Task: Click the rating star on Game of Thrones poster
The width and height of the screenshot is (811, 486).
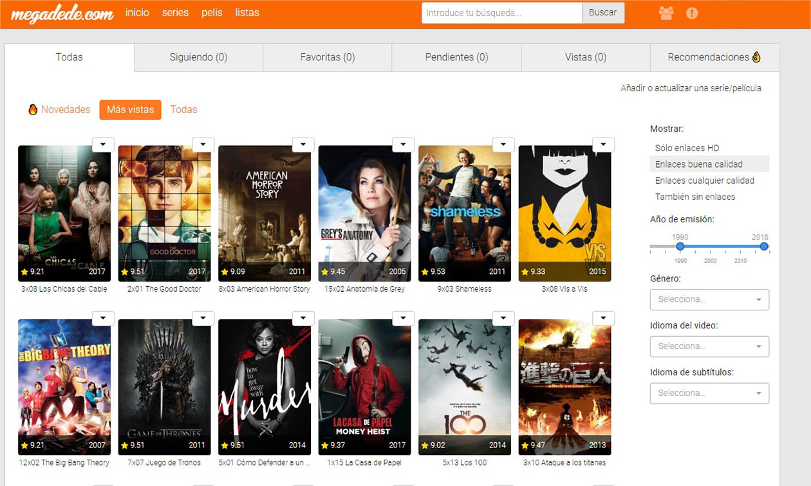Action: click(125, 445)
